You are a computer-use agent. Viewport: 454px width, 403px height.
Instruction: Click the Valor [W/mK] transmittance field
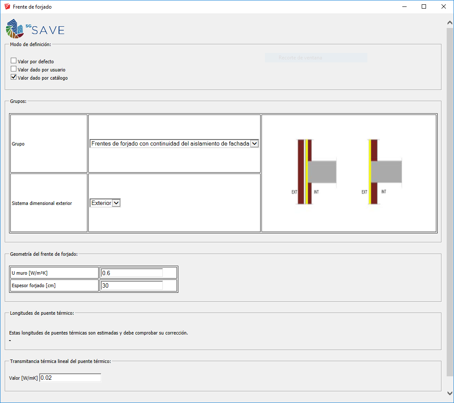(70, 378)
